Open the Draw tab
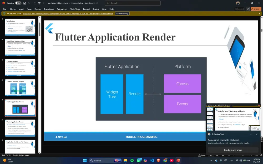 tap(29, 9)
